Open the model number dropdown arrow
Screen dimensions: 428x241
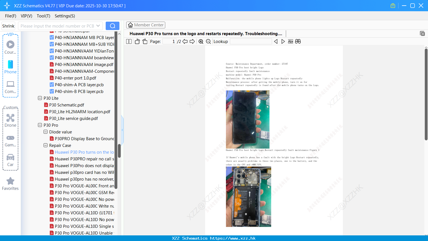[x=98, y=26]
